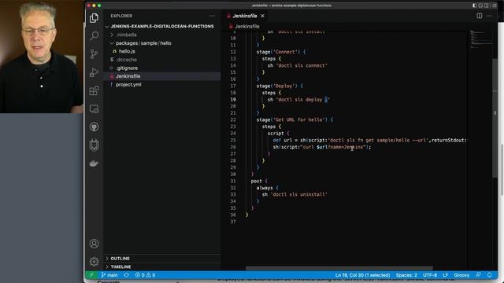Toggle secondary side bar layout button
Screen dimensions: 504x283
[x=487, y=6]
